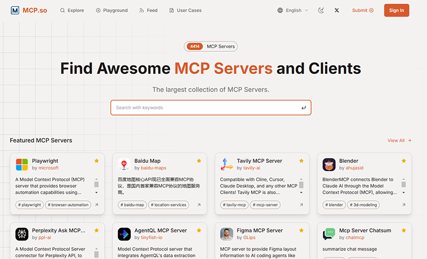Click the Submit link
The height and width of the screenshot is (259, 427).
click(x=363, y=10)
